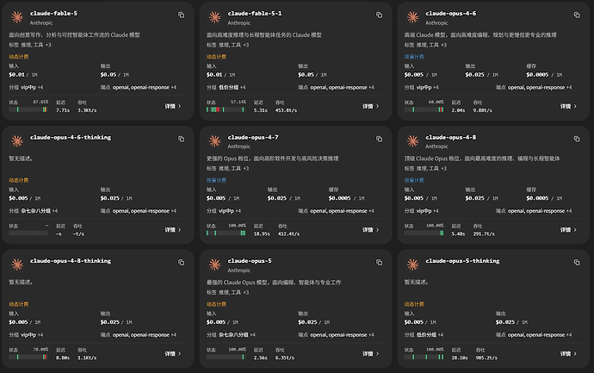The height and width of the screenshot is (373, 594).
Task: Open 详情 for claude-fable-5-1
Action: click(x=371, y=107)
